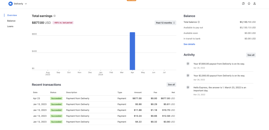Open the notifications bell icon
The height and width of the screenshot is (130, 269).
[249, 4]
